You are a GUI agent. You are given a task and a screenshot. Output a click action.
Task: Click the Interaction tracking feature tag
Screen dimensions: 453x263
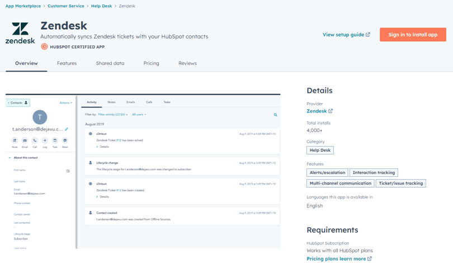(374, 172)
